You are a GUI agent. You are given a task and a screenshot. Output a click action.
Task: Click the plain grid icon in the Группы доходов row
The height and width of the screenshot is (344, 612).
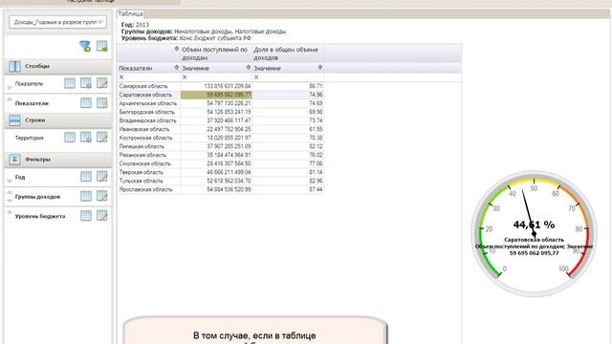click(86, 196)
